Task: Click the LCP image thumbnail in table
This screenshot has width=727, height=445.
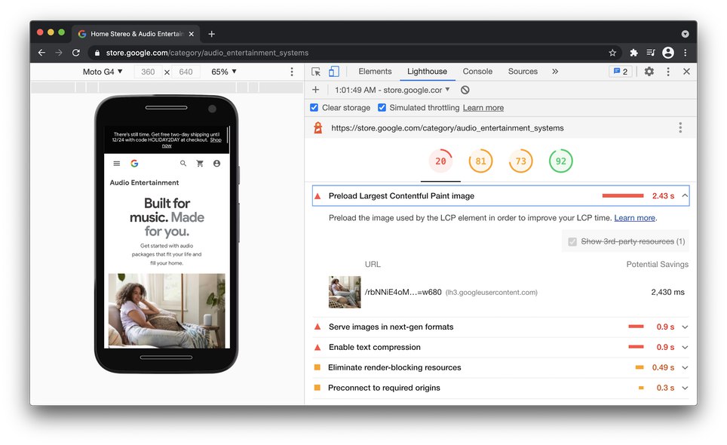Action: click(x=345, y=292)
